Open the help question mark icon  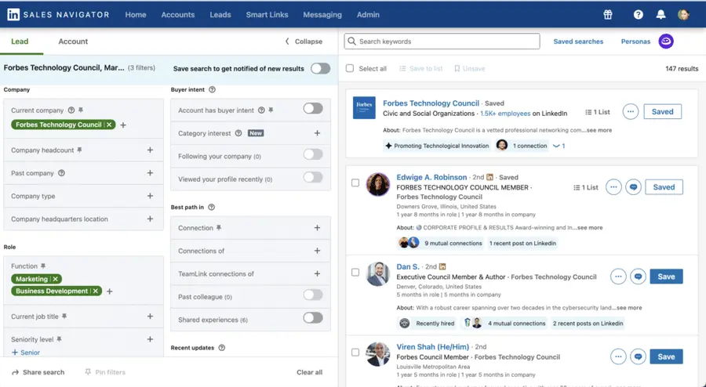[x=638, y=14]
